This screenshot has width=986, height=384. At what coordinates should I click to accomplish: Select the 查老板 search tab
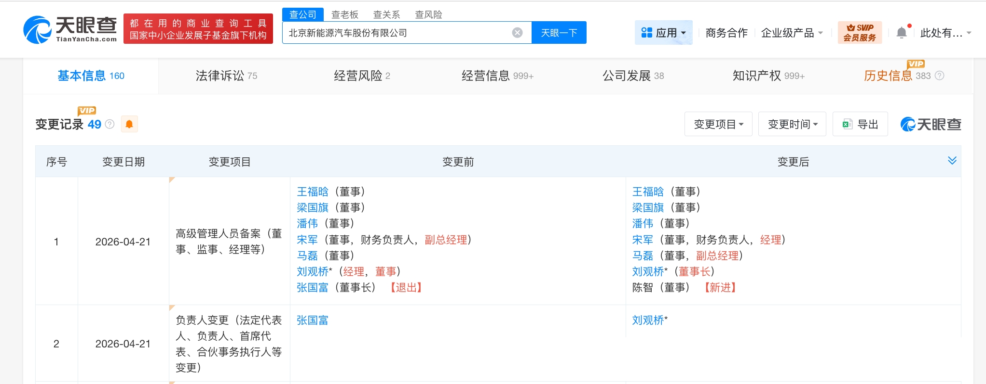[x=344, y=14]
